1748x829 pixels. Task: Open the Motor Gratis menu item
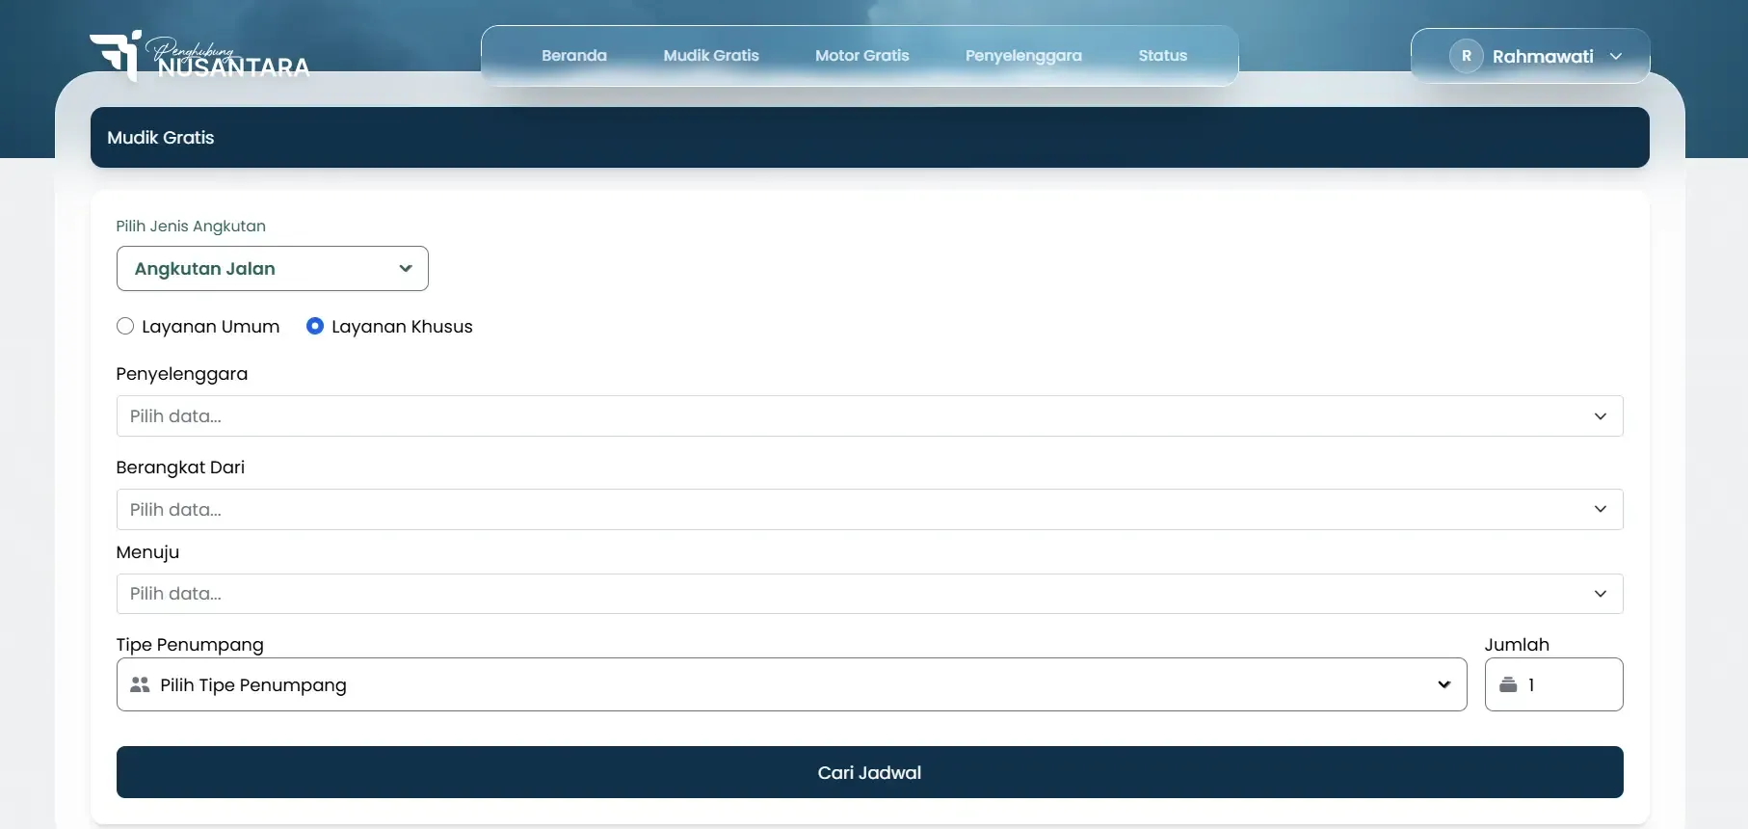(861, 56)
